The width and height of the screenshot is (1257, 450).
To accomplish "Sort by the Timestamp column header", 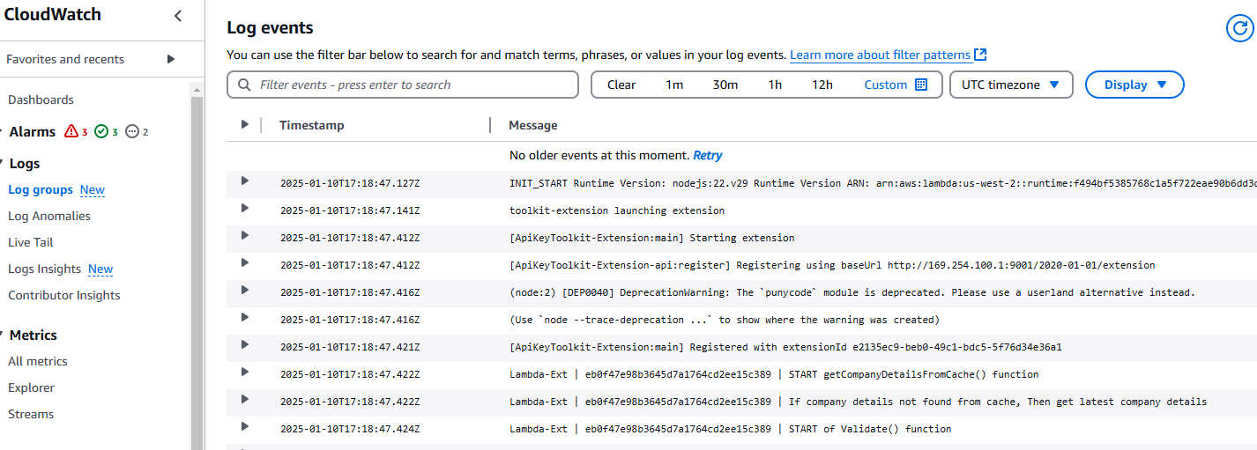I will (312, 125).
